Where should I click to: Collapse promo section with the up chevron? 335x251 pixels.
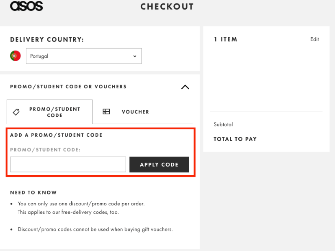[x=185, y=87]
